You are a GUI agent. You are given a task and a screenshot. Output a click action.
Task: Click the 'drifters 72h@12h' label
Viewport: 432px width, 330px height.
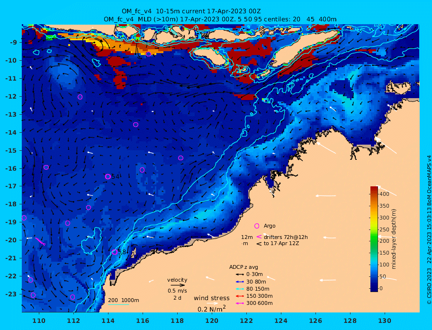tap(286, 237)
